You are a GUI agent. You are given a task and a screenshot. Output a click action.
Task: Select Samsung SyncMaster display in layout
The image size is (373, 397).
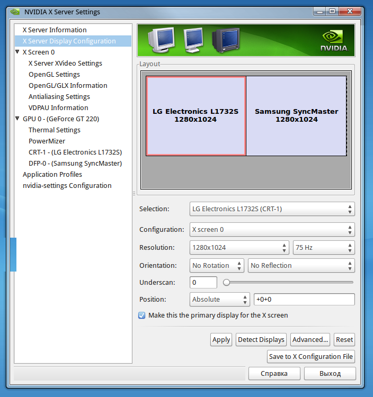pyautogui.click(x=297, y=116)
